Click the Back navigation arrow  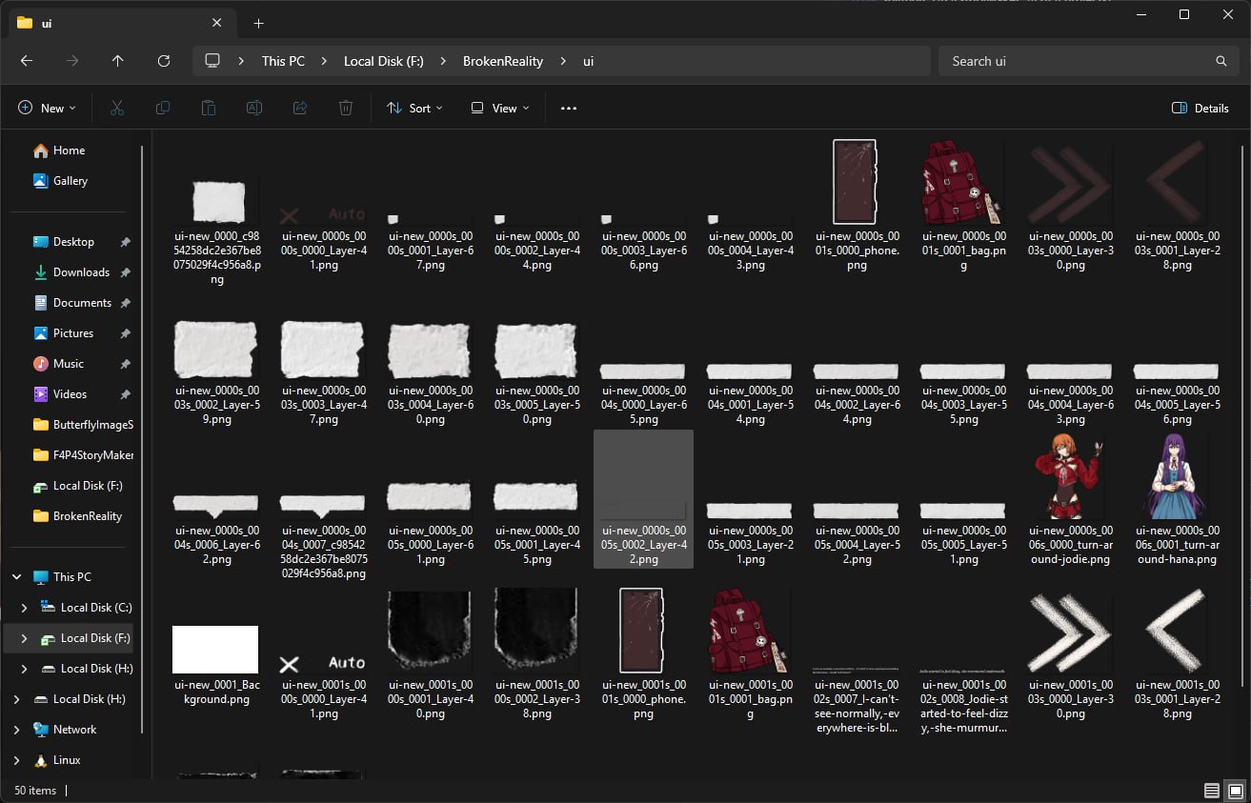(27, 61)
